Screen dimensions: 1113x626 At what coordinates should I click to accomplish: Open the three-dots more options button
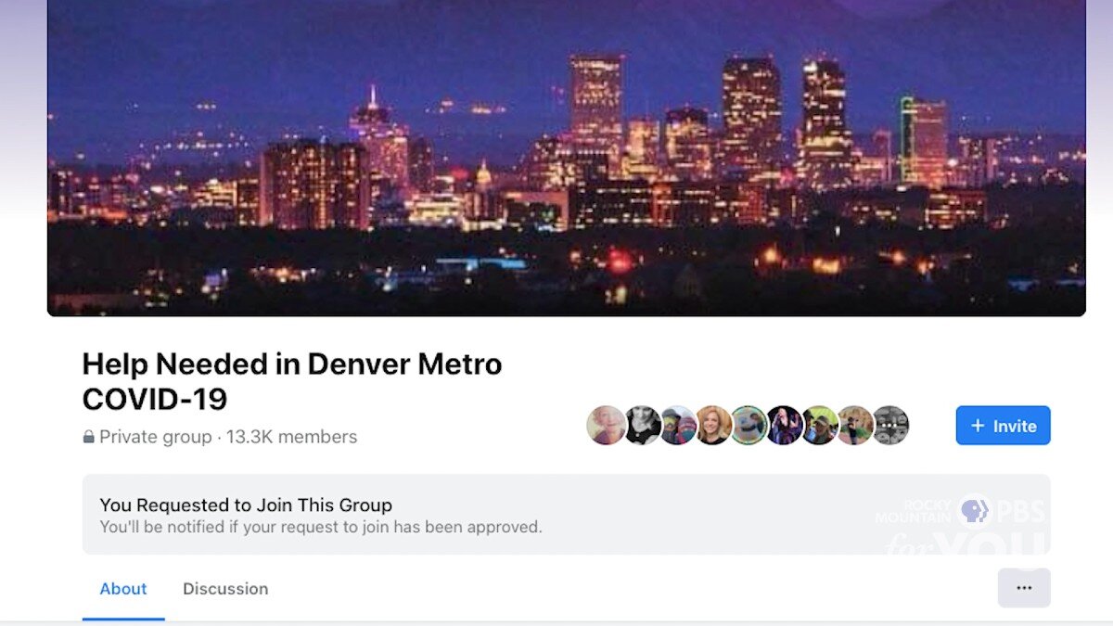1024,588
